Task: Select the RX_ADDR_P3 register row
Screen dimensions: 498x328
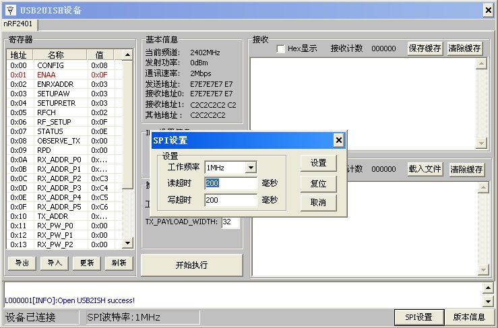Action: 64,188
